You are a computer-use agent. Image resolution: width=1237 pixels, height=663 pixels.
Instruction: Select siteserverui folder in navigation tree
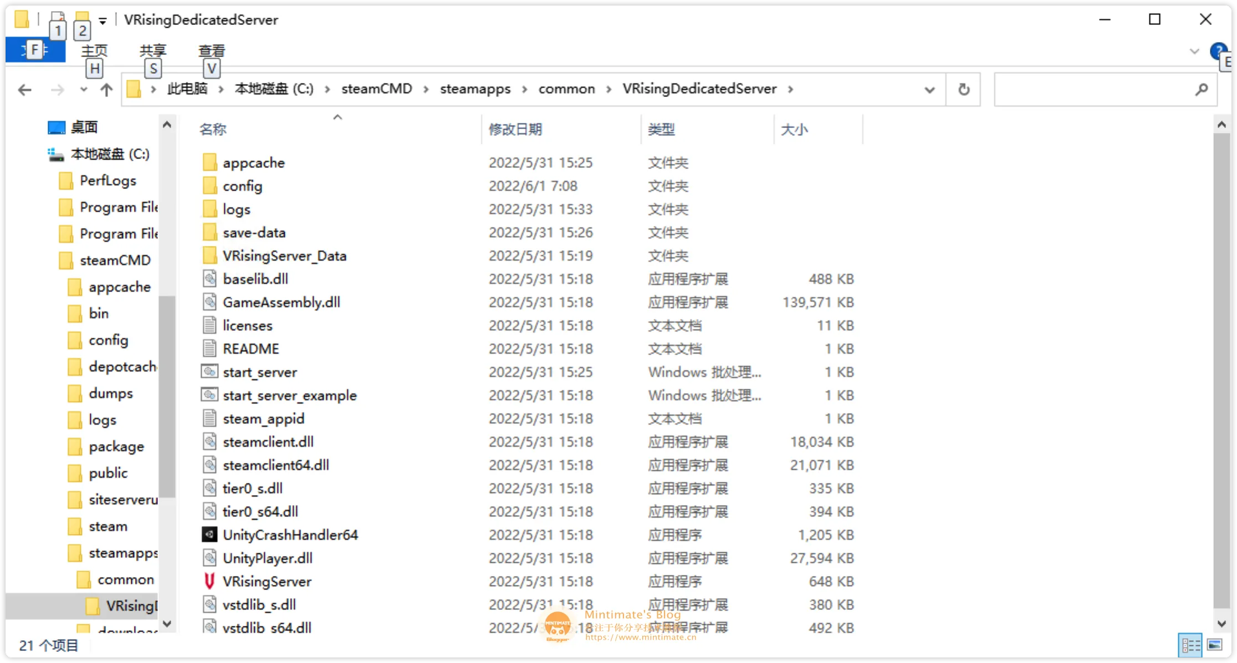[122, 500]
